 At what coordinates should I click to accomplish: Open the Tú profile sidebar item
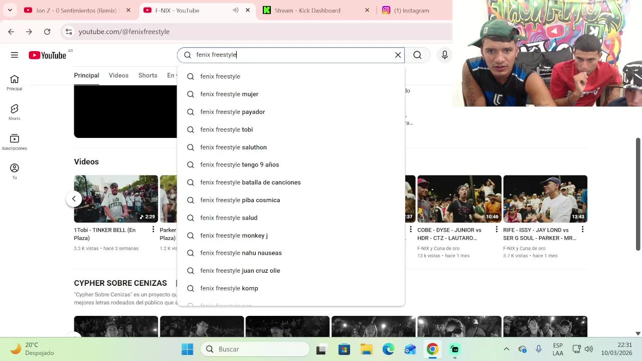pos(15,171)
